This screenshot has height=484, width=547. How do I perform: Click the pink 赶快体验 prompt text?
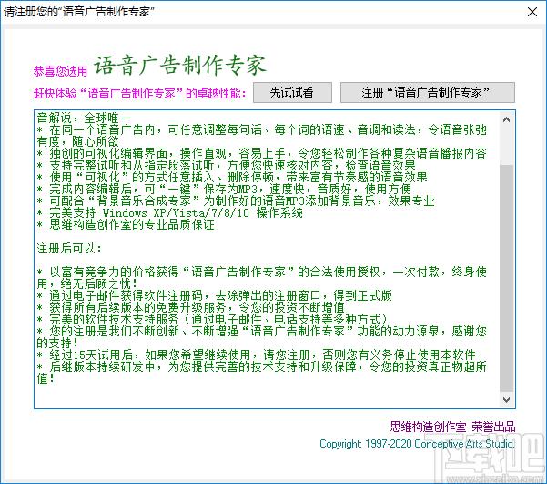coord(139,93)
